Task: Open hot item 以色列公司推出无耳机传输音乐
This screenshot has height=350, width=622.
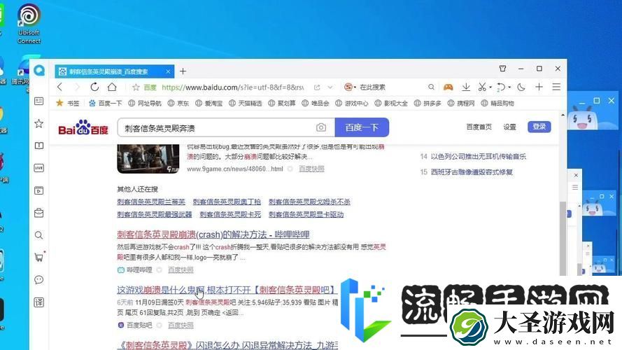Action: [x=479, y=157]
